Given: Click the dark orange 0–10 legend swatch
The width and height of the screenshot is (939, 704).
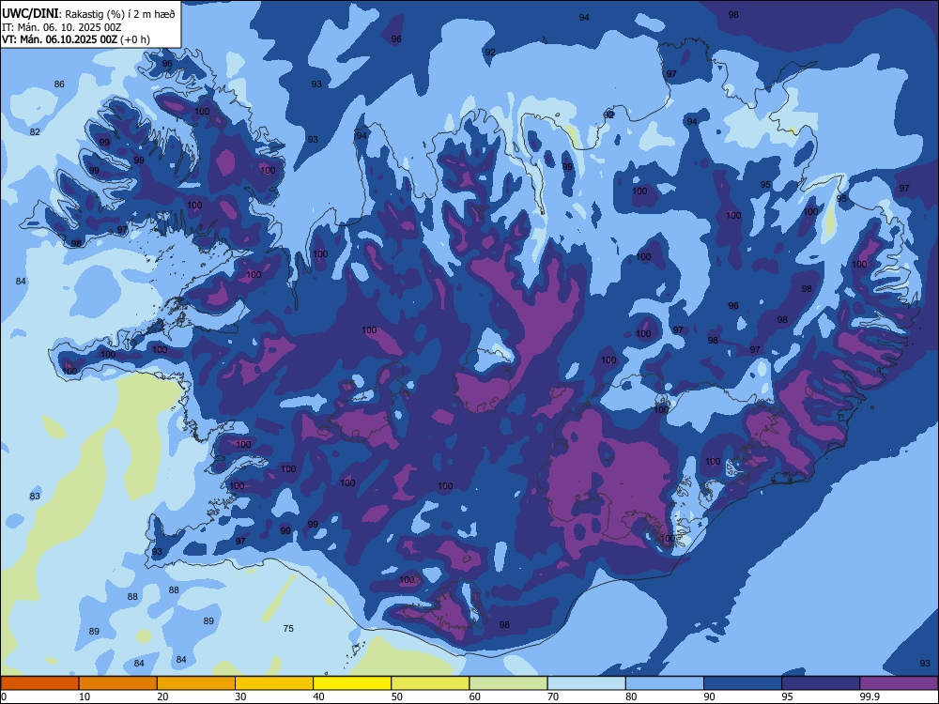Looking at the screenshot, I should [39, 683].
